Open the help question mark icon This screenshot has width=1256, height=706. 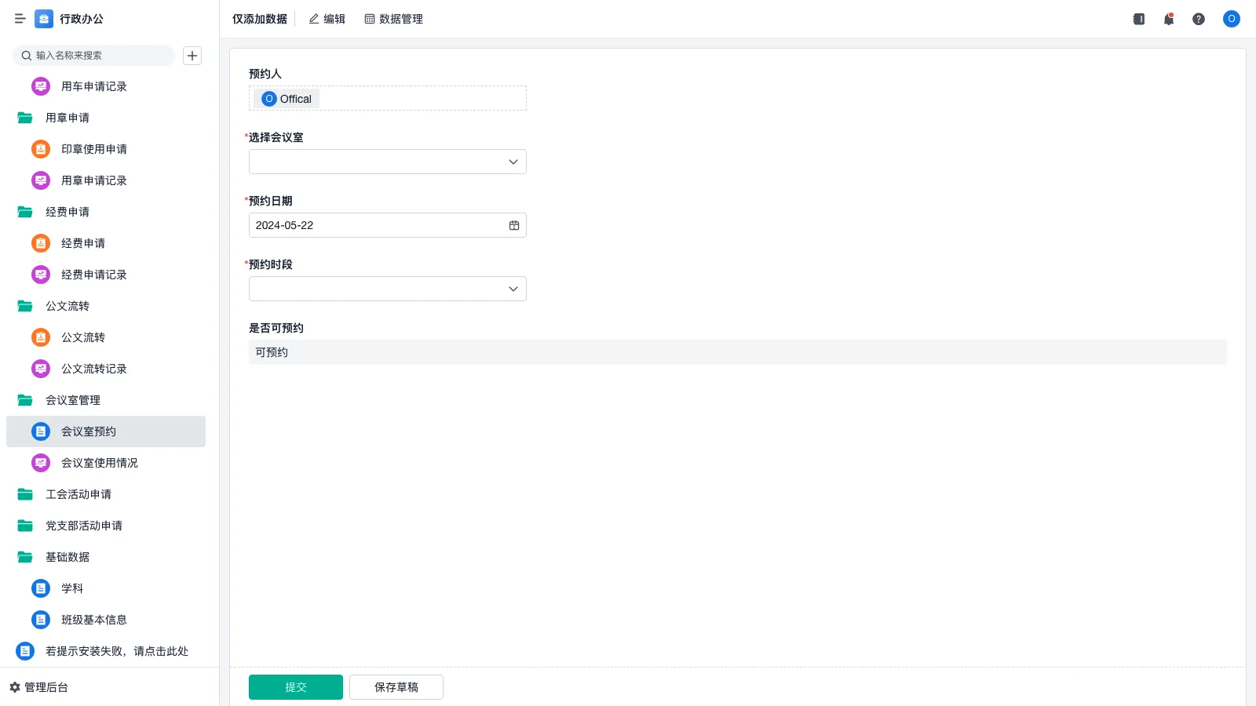[1199, 19]
